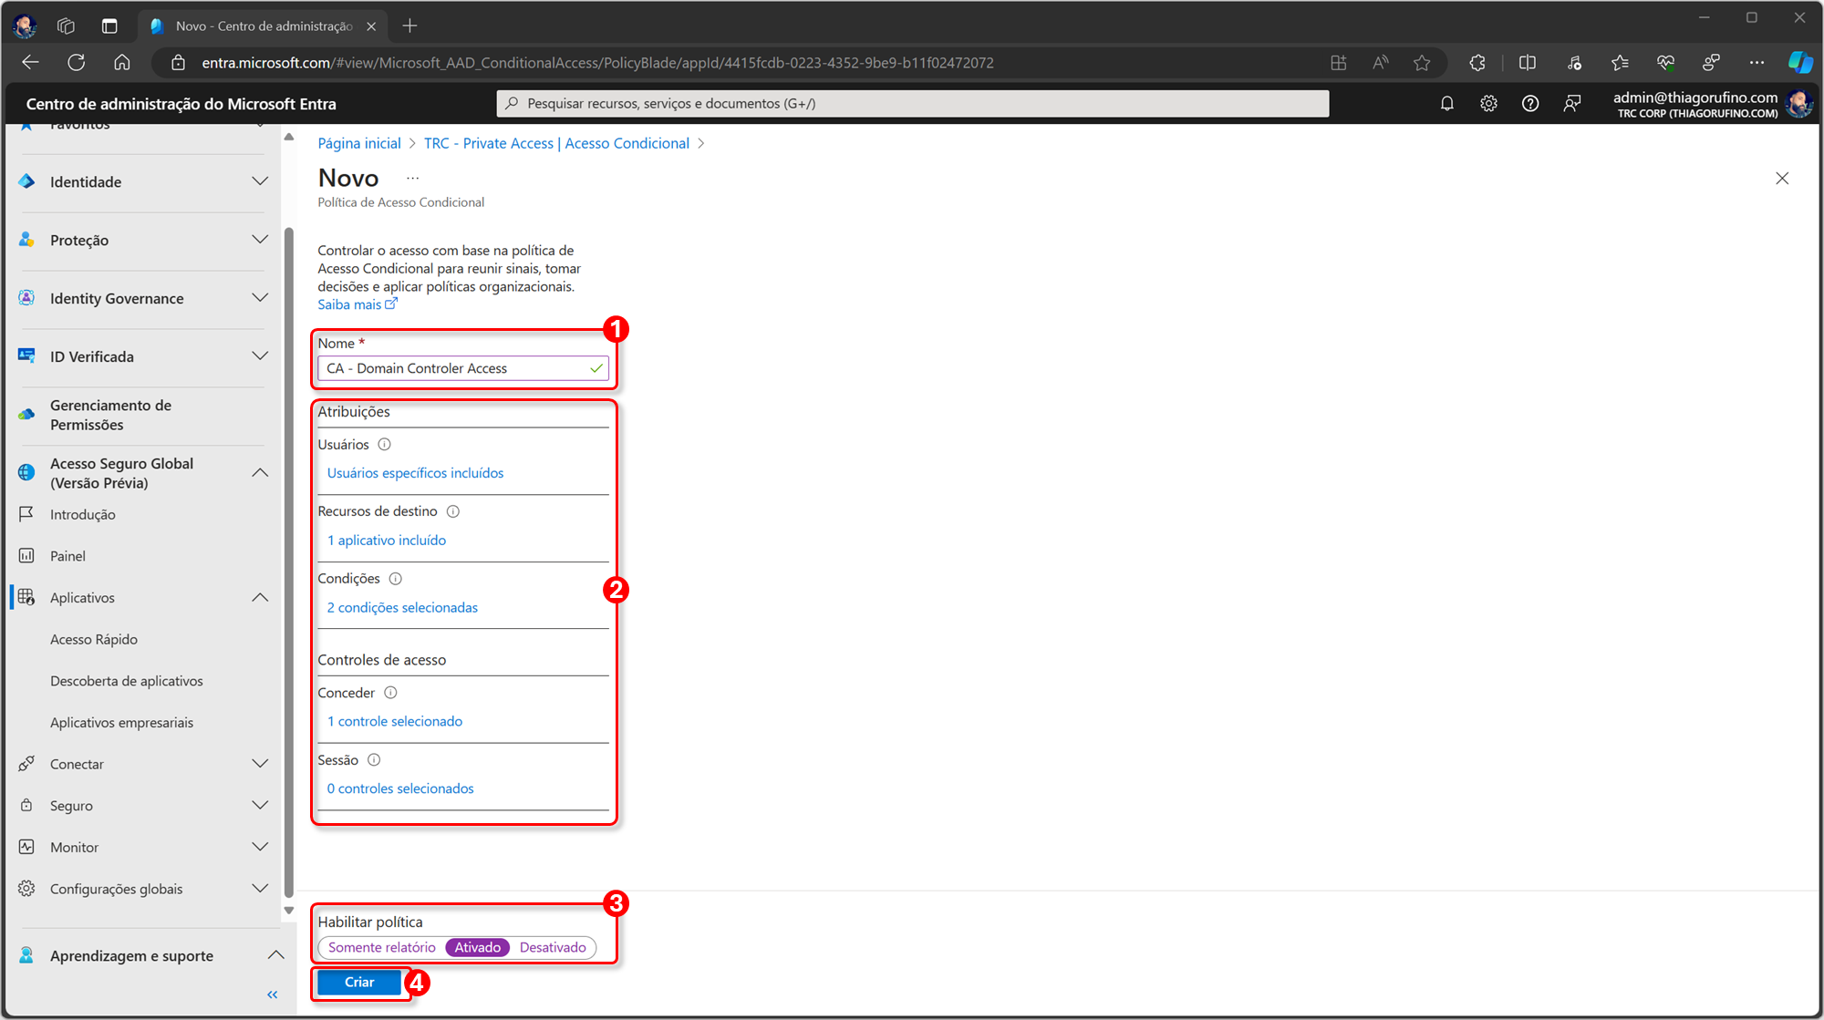Open the Copilot icon in browser
The image size is (1824, 1020).
[x=1800, y=62]
